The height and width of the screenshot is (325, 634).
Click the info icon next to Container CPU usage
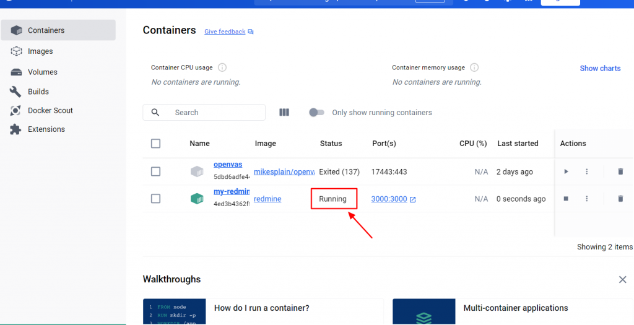pos(222,67)
